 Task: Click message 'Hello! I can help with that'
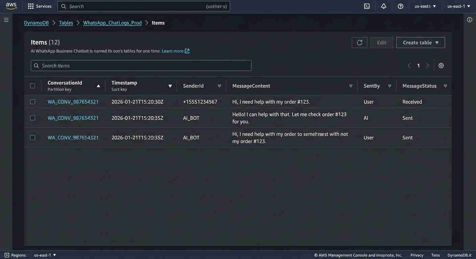[x=289, y=118]
